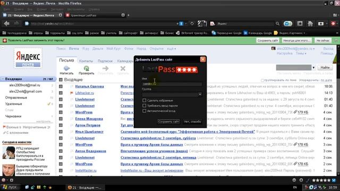Select checkbox for Lifehacker.ru message

pyautogui.click(x=61, y=93)
